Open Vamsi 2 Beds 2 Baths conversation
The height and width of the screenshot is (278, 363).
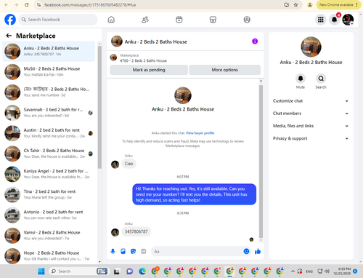point(49,236)
